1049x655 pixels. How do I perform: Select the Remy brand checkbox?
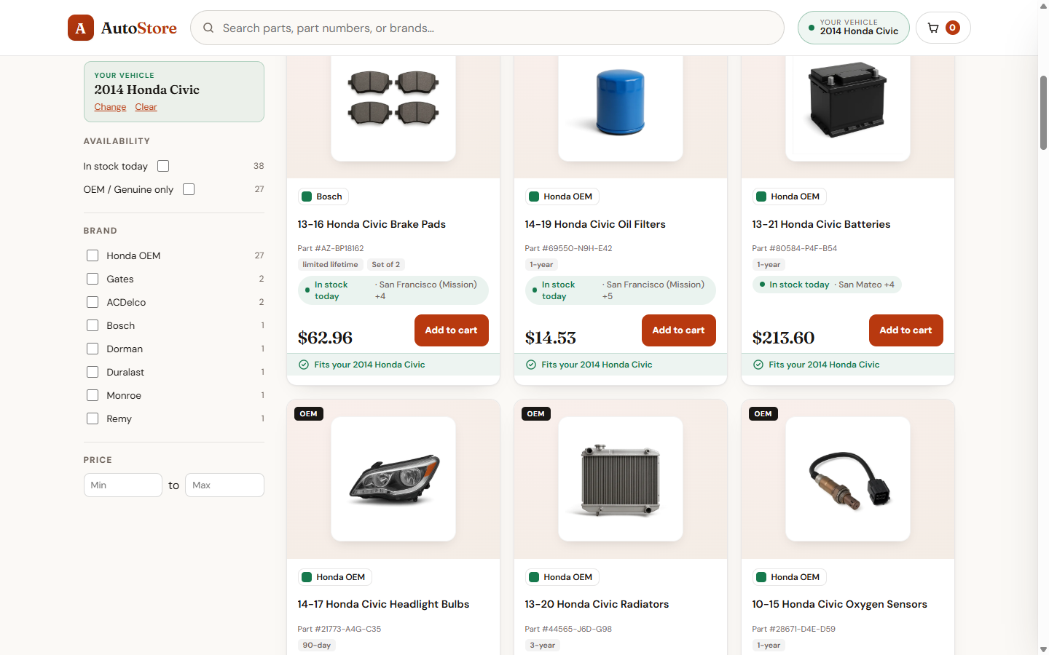tap(93, 418)
